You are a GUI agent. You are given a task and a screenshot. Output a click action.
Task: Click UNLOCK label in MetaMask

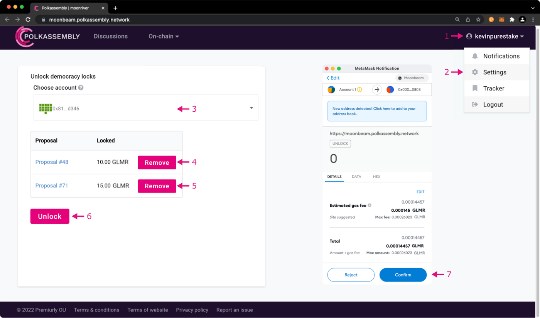340,144
